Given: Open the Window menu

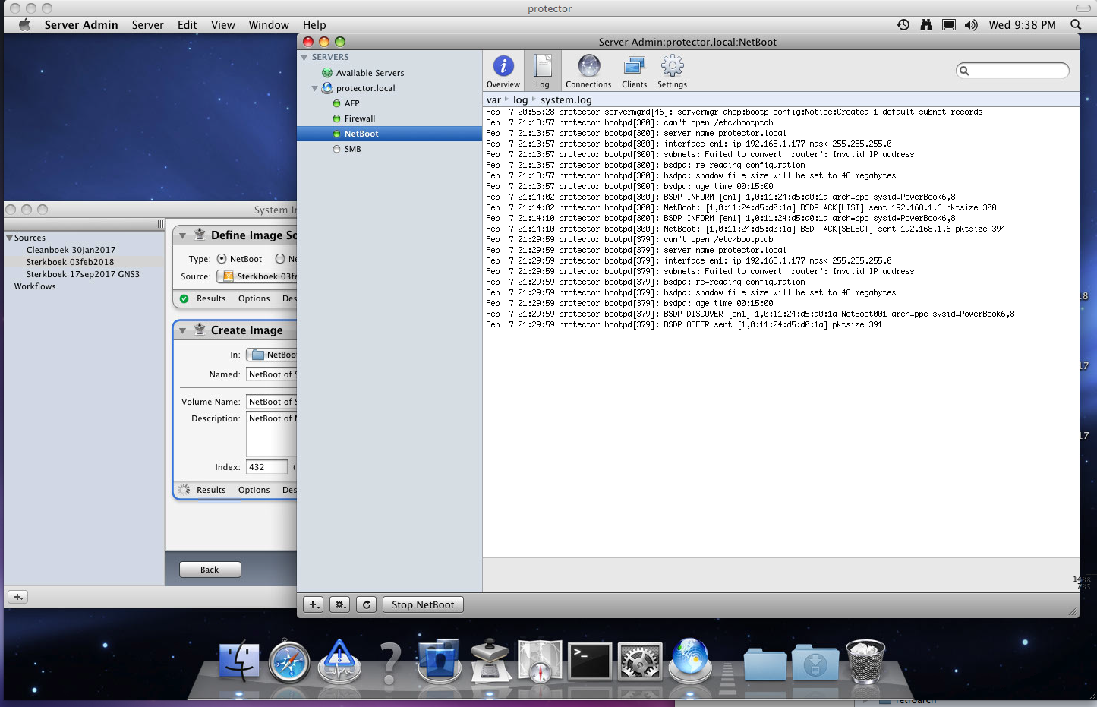Looking at the screenshot, I should pos(269,25).
